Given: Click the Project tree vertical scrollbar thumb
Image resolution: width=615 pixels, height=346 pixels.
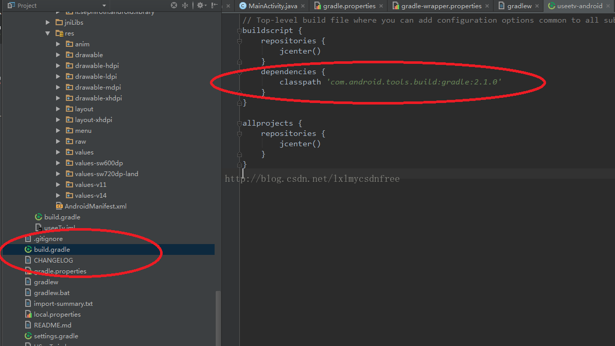Looking at the screenshot, I should point(218,318).
